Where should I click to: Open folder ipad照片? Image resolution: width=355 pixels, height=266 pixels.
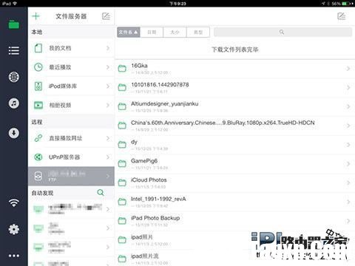235,240
